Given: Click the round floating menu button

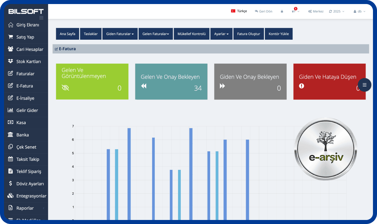Looking at the screenshot, I should [364, 85].
